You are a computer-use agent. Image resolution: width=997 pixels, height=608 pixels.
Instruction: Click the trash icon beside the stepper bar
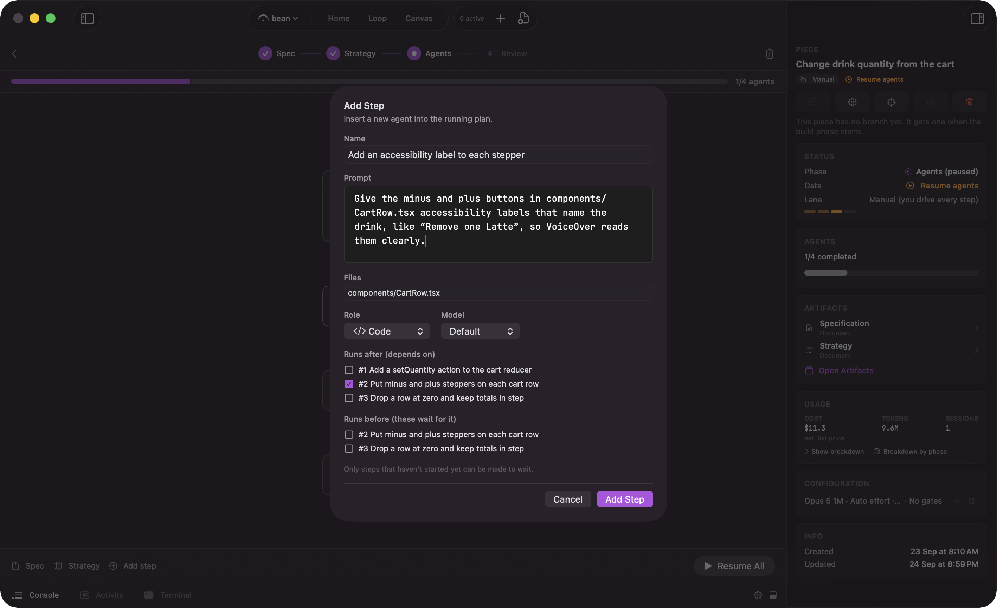coord(769,53)
